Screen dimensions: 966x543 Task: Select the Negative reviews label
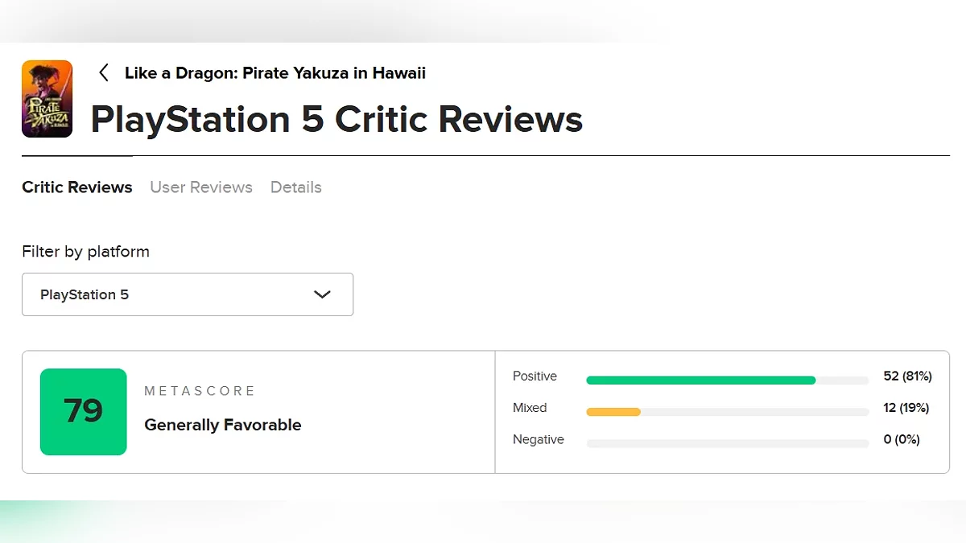coord(538,440)
